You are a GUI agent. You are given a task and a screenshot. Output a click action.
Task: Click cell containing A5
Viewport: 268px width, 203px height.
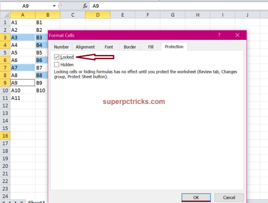pyautogui.click(x=23, y=53)
